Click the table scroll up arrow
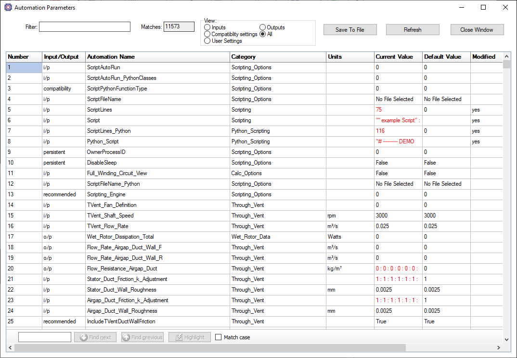The width and height of the screenshot is (517, 358). (506, 56)
